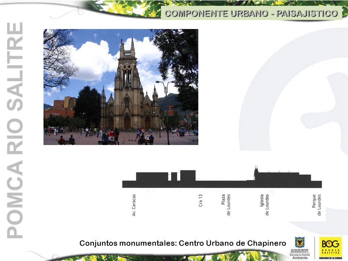Select the caption 'Conjuntos monumentales: Centro Urbano de Chapinero'
The height and width of the screenshot is (261, 348).
click(x=183, y=243)
